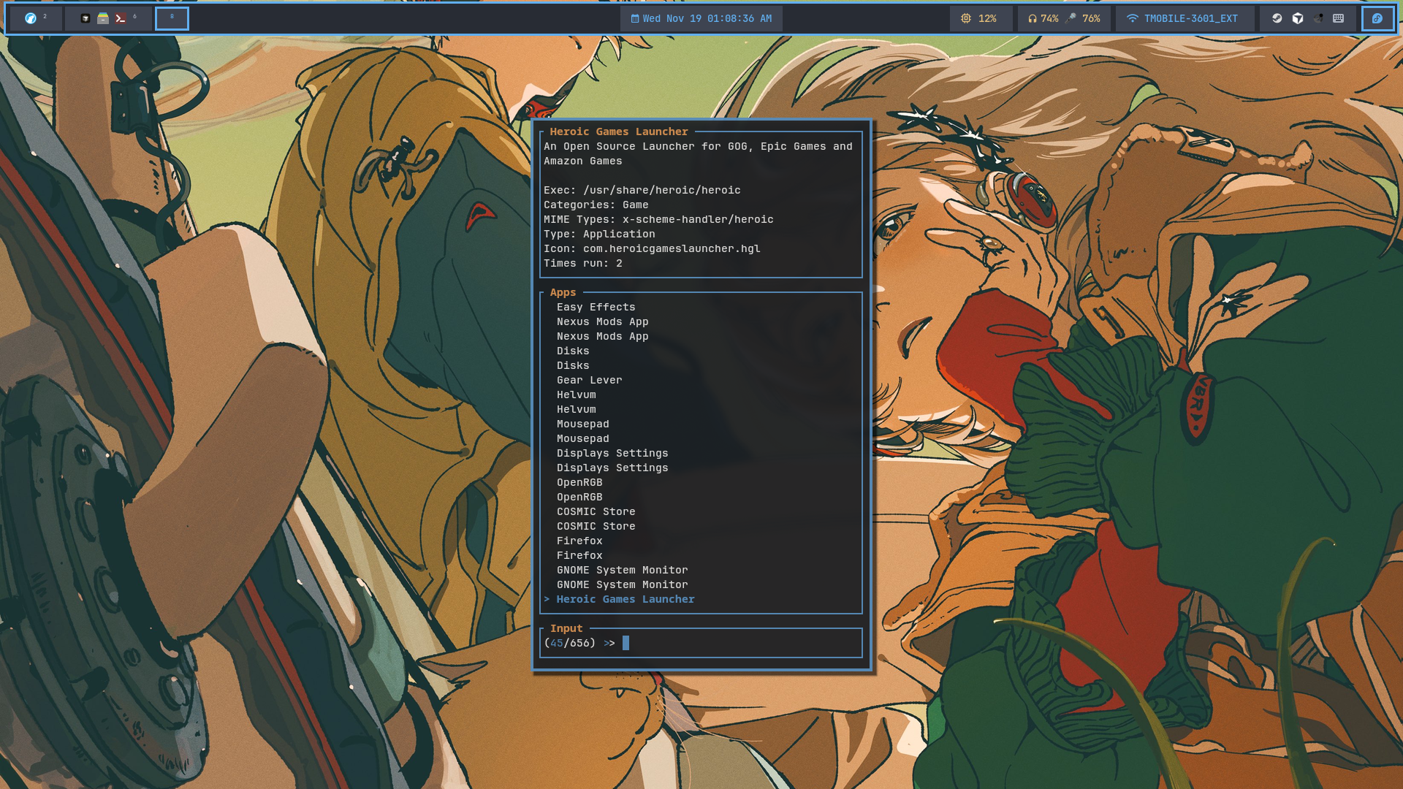Click the Steam tray icon
1403x789 pixels.
point(1277,18)
